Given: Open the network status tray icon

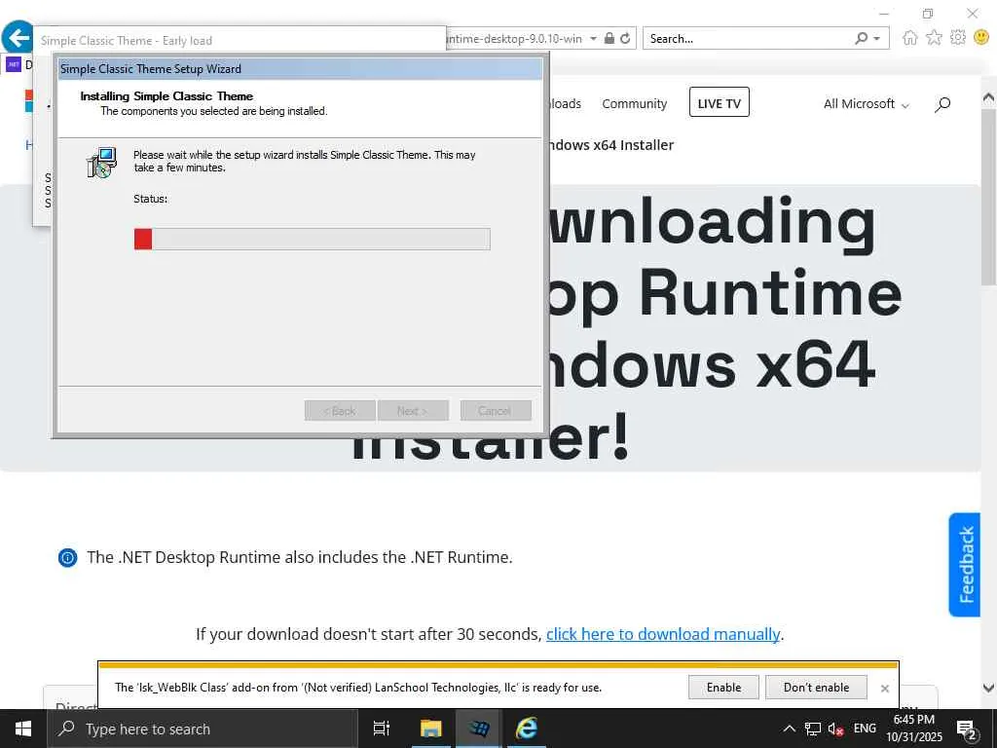Looking at the screenshot, I should coord(812,729).
